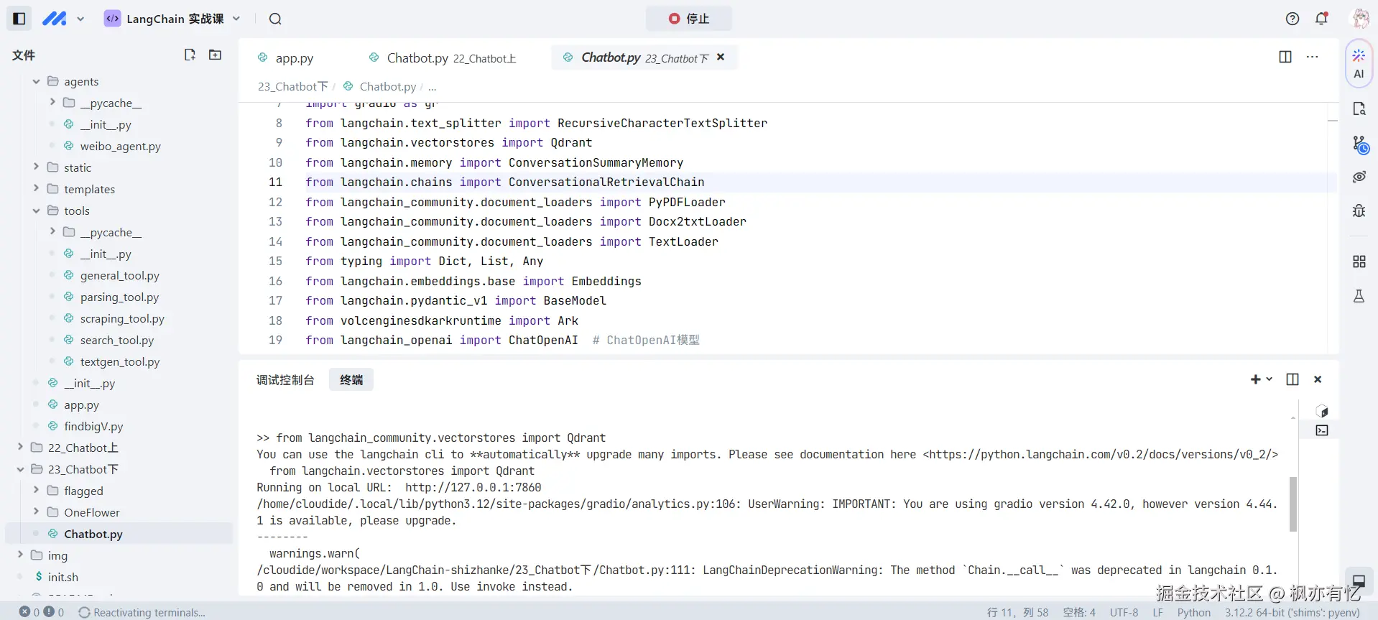Click the terminal vertical scrollbar

click(1293, 504)
